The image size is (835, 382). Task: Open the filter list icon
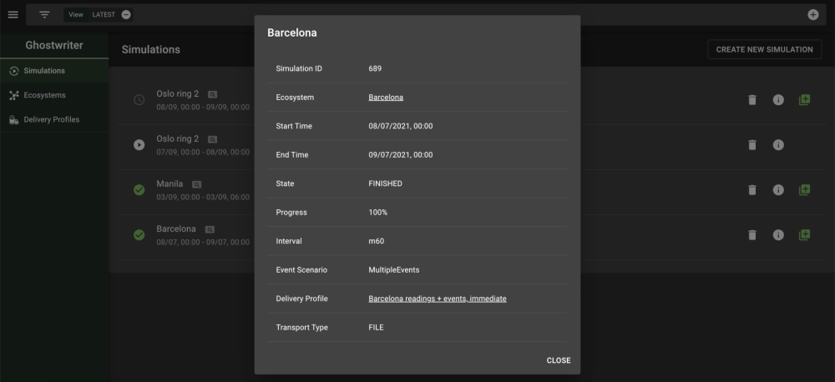click(44, 14)
